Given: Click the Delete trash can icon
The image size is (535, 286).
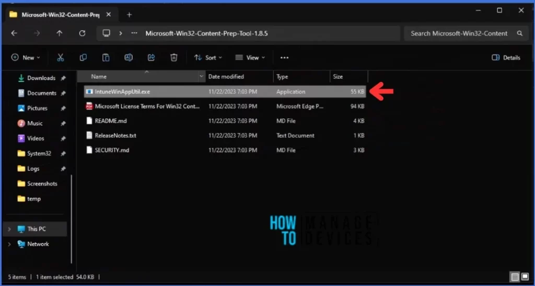Looking at the screenshot, I should click(174, 57).
